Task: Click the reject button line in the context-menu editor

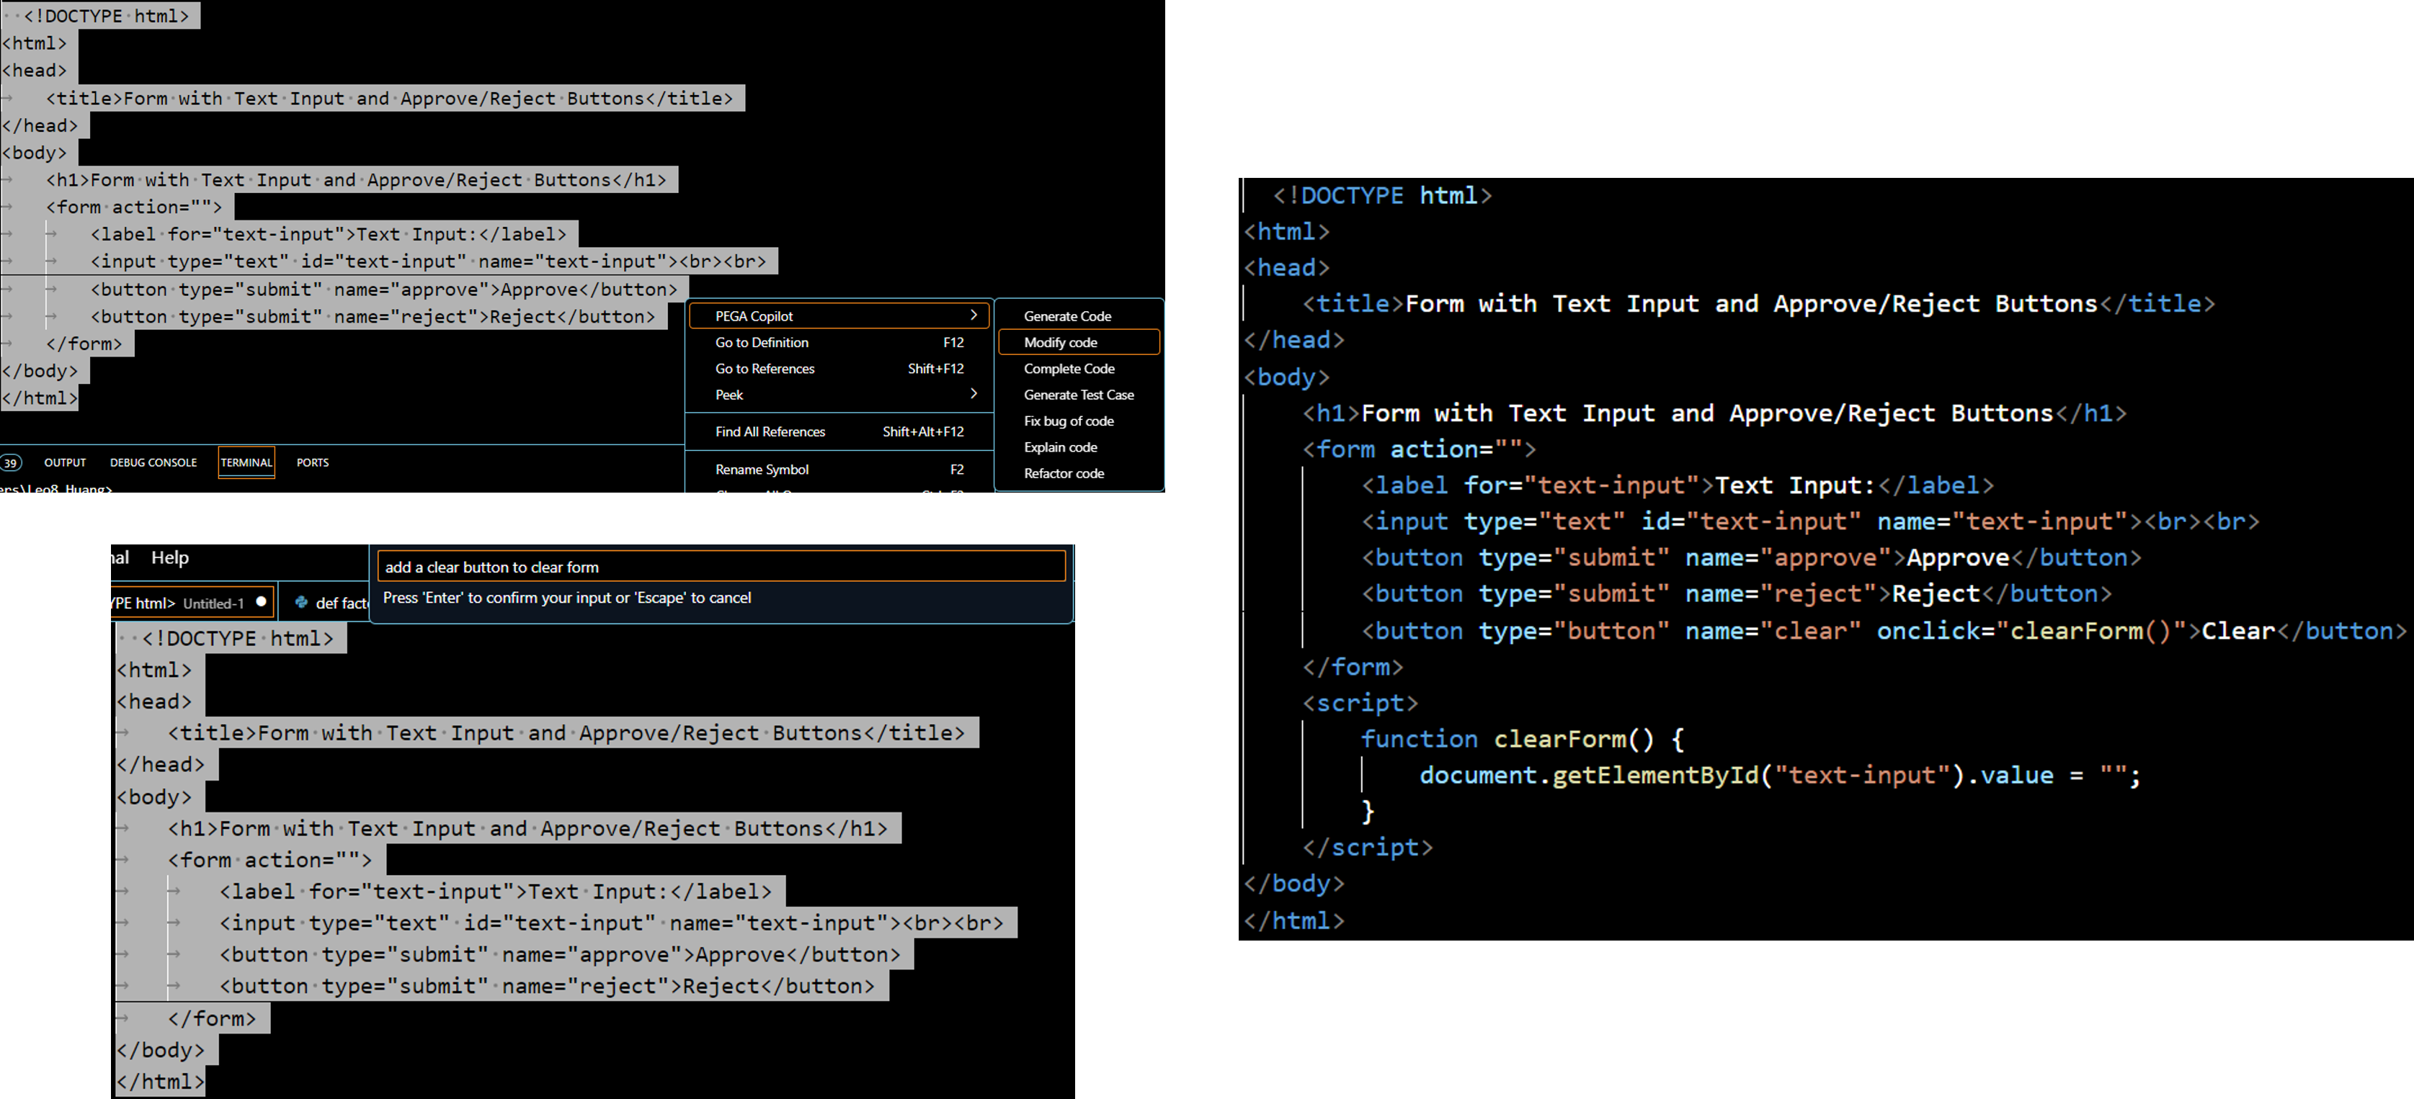Action: [x=373, y=317]
